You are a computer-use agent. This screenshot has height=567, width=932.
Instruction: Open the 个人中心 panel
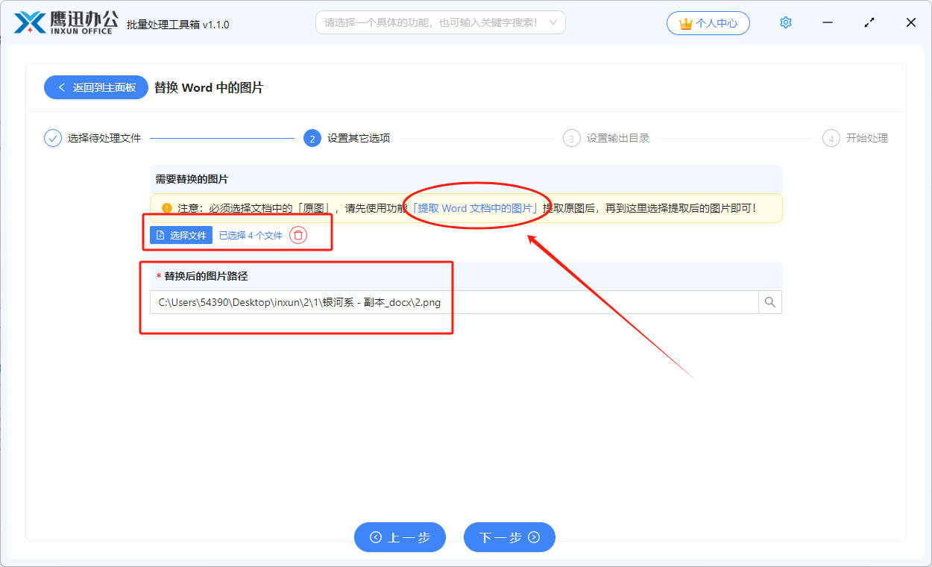point(708,22)
